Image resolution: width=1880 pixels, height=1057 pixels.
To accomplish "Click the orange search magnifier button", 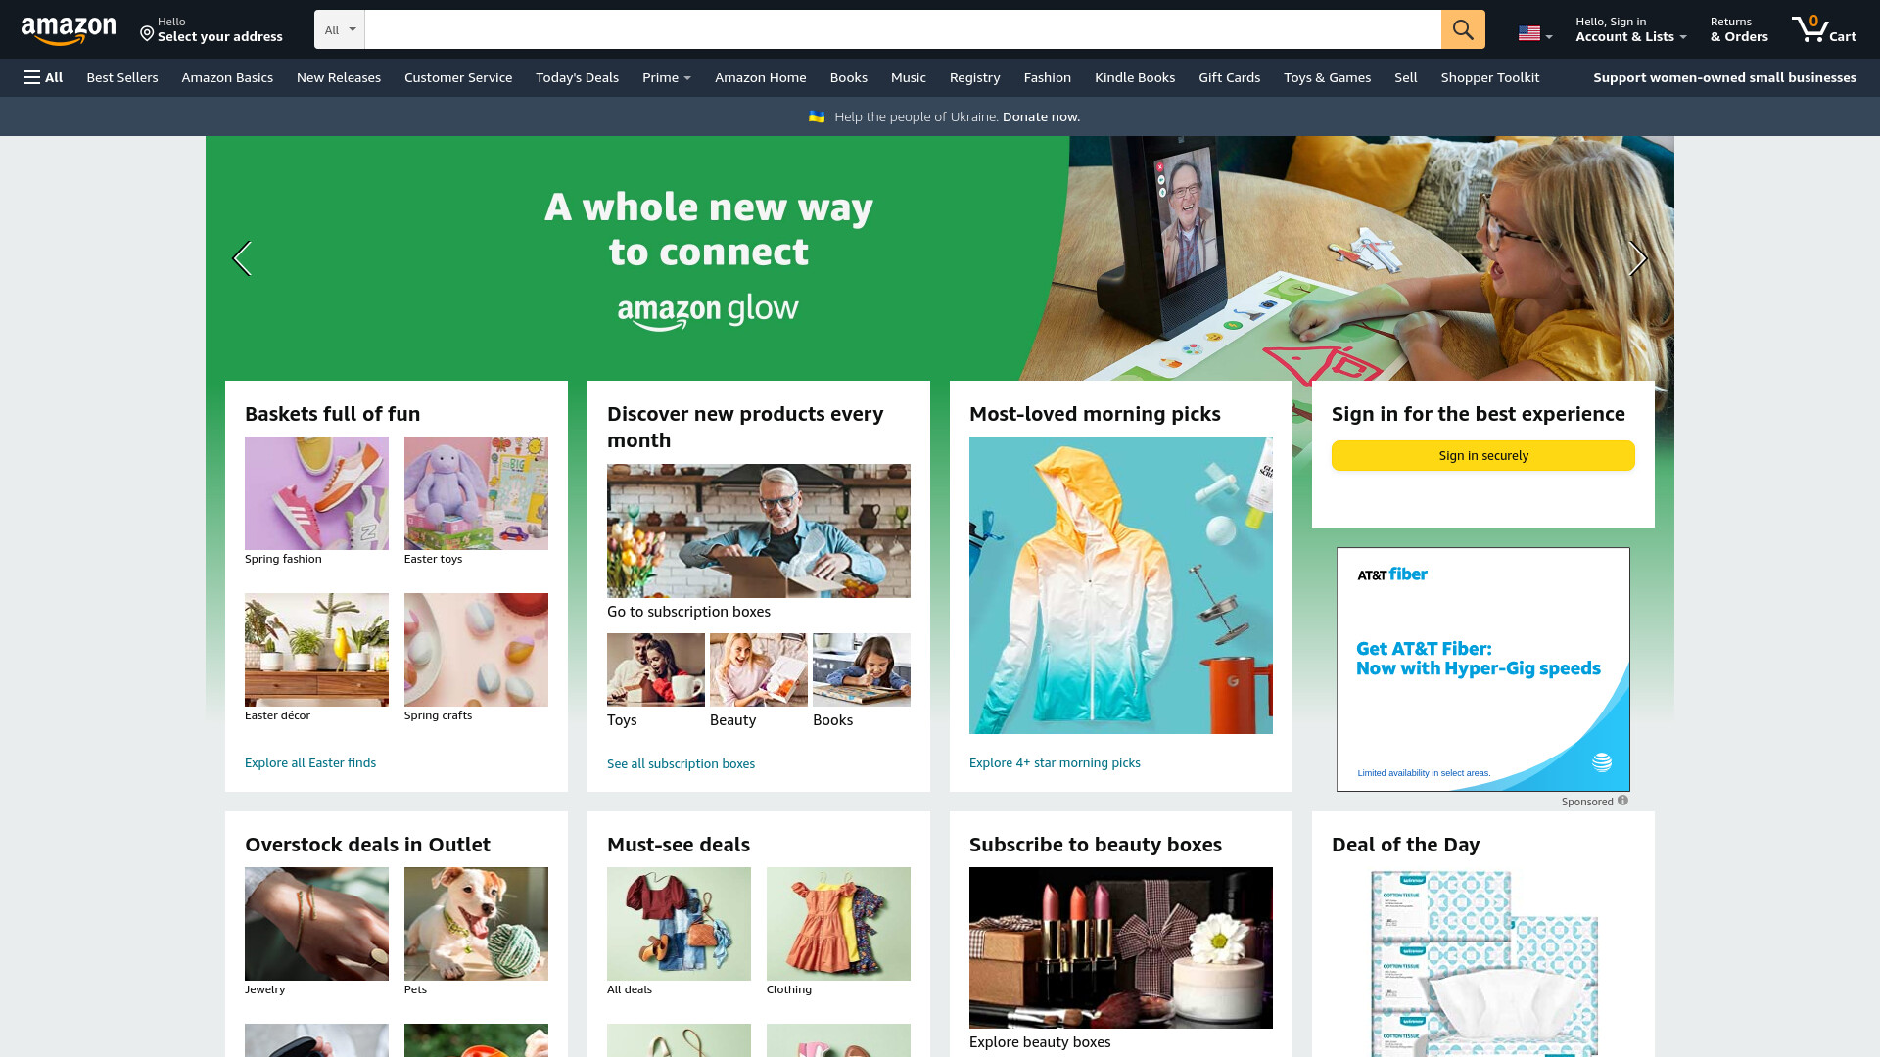I will click(1463, 29).
